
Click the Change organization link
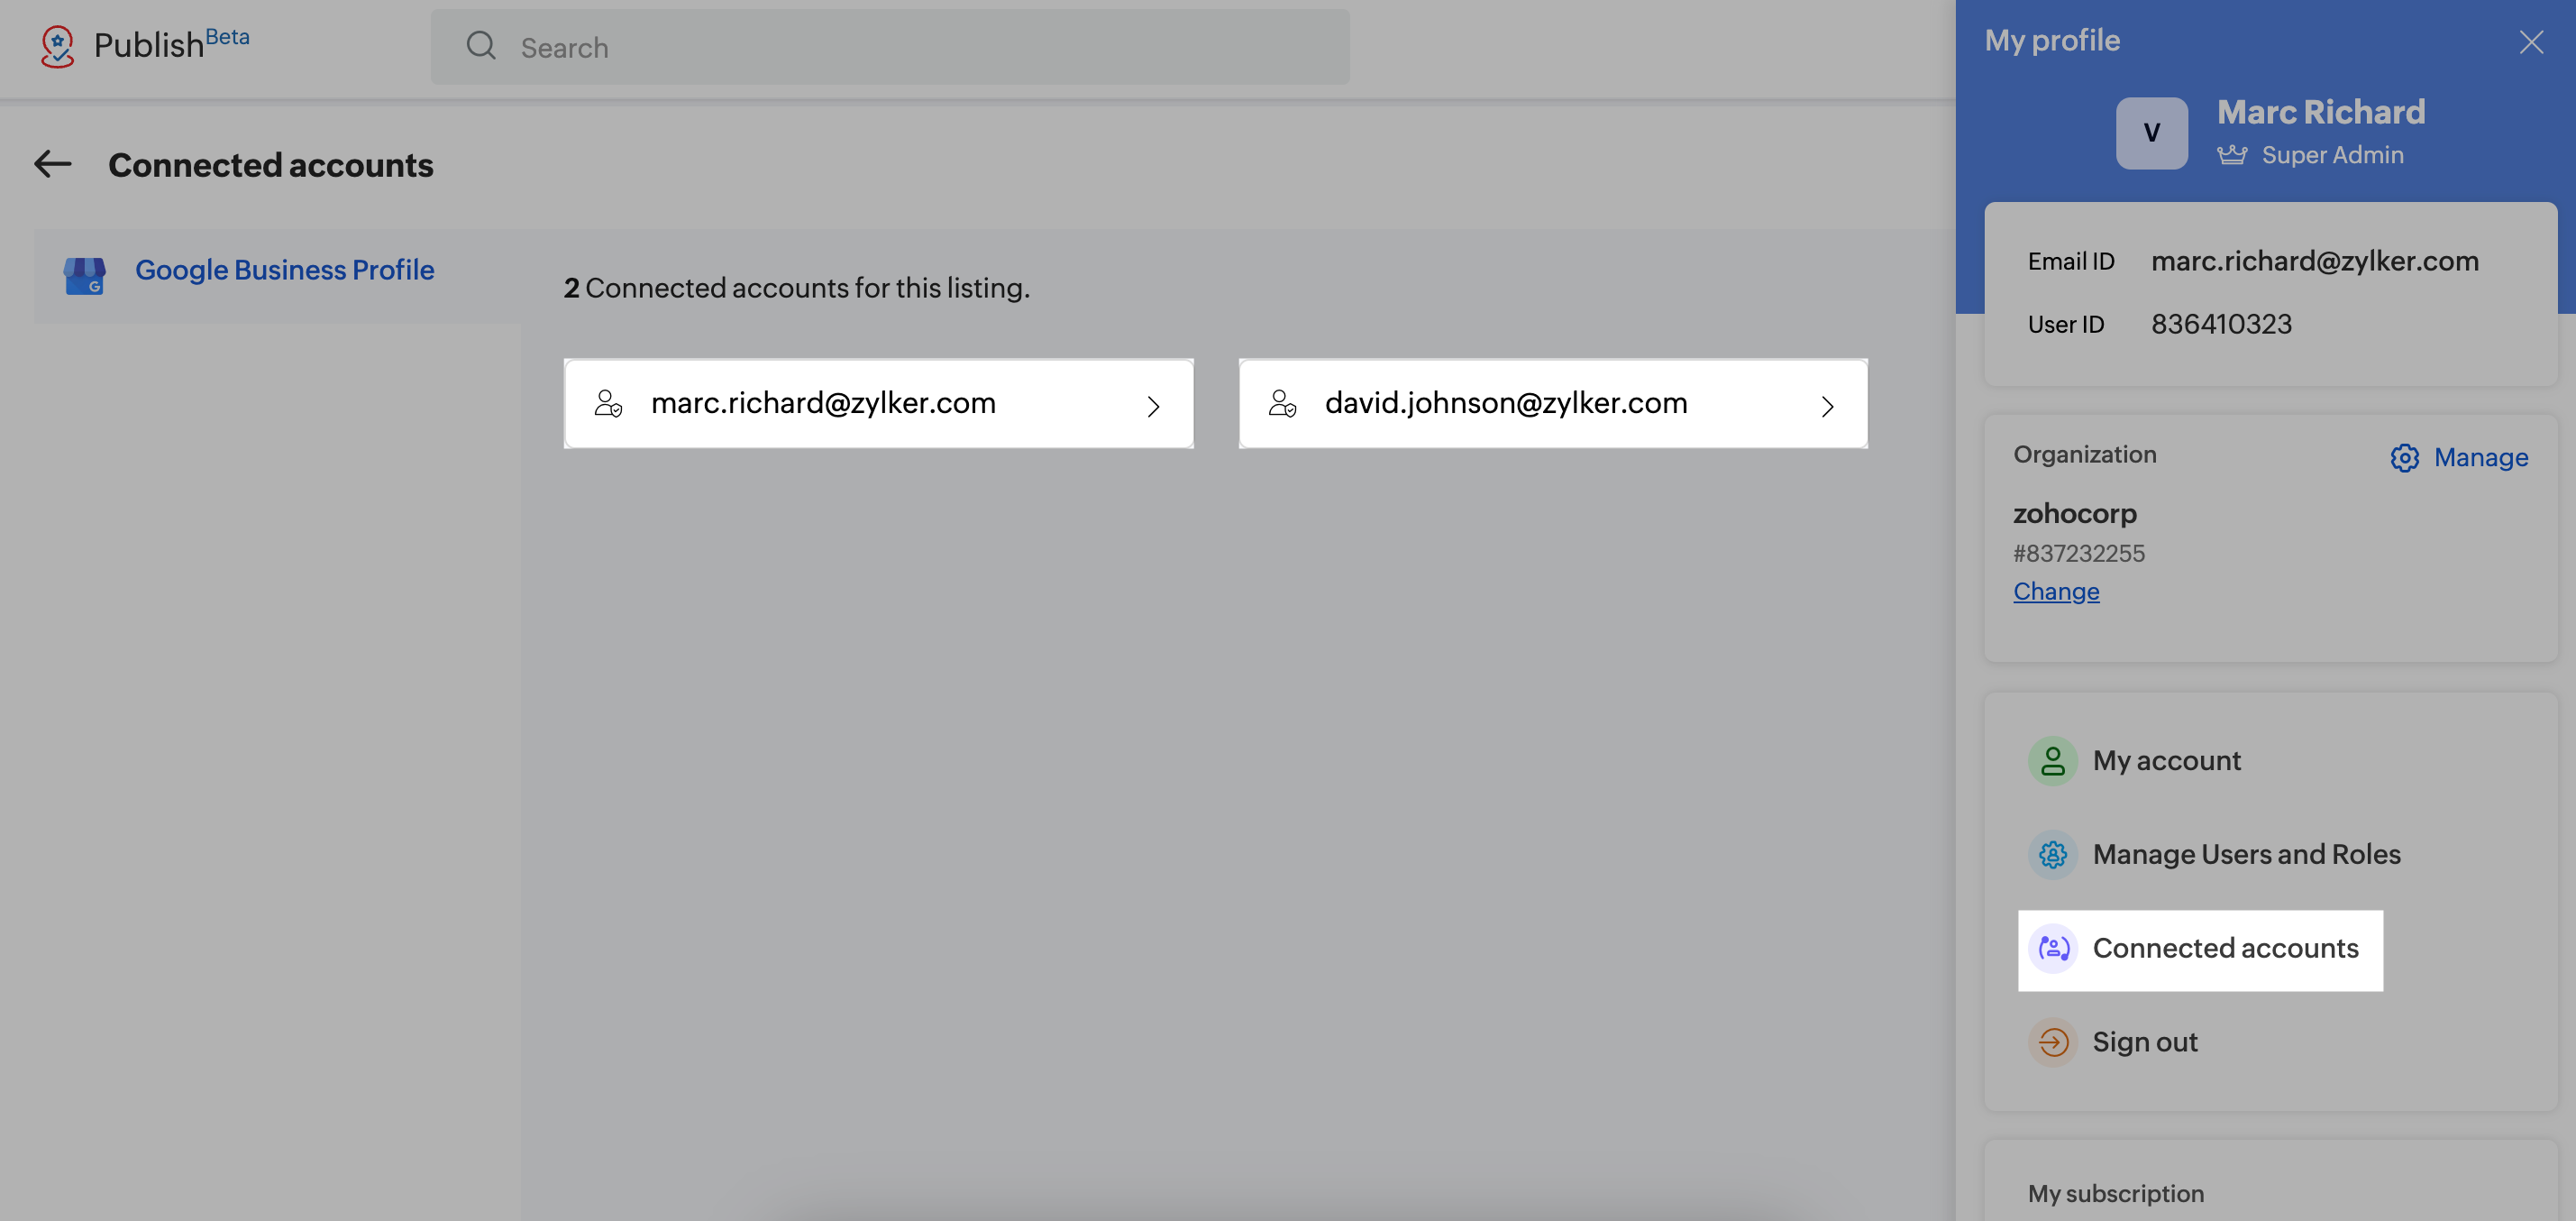click(x=2056, y=592)
